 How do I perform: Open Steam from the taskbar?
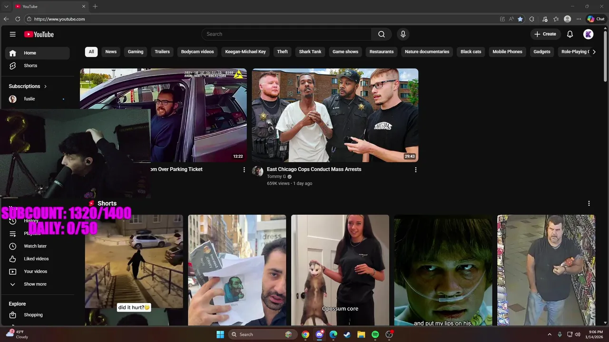pos(347,334)
